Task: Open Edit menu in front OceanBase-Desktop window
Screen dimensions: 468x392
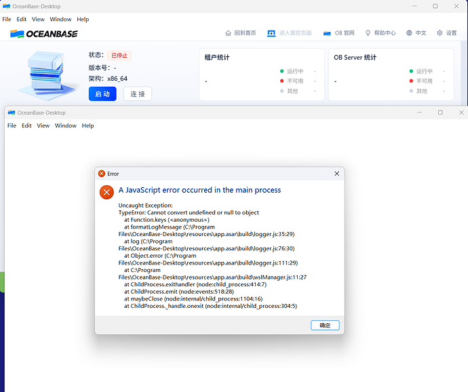Action: point(26,125)
